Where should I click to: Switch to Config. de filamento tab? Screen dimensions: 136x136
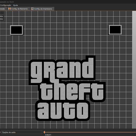pyautogui.click(x=19, y=9)
